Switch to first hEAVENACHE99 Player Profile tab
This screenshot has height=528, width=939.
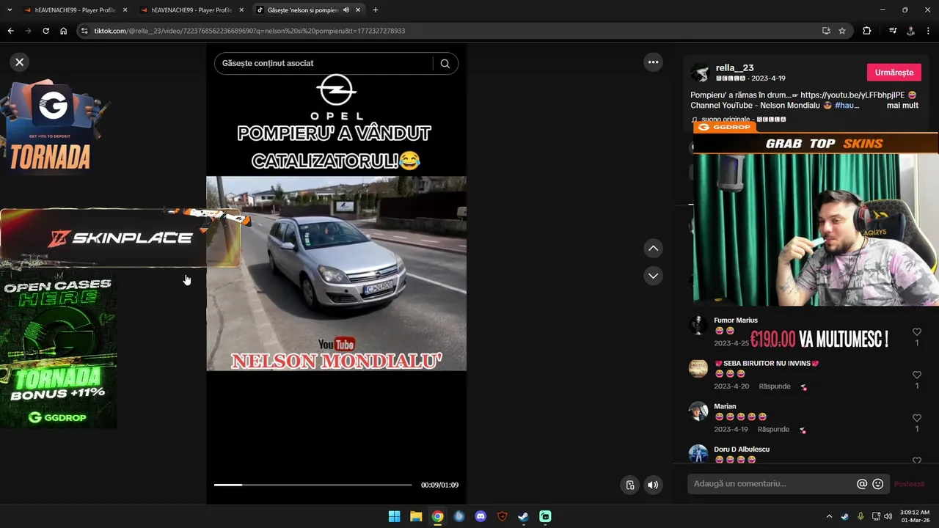pos(74,10)
